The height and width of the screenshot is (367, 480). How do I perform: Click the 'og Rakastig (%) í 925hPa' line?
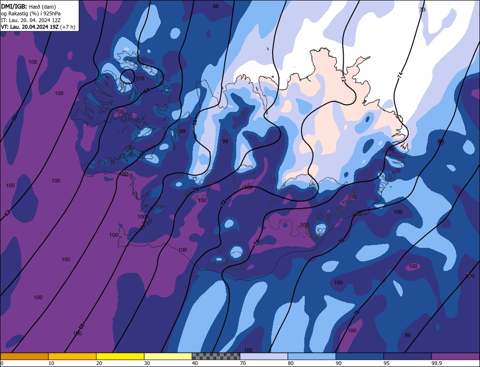click(x=31, y=13)
